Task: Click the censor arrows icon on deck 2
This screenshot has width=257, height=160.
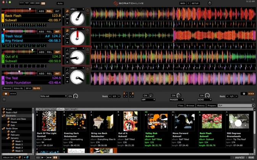Action: pyautogui.click(x=67, y=38)
